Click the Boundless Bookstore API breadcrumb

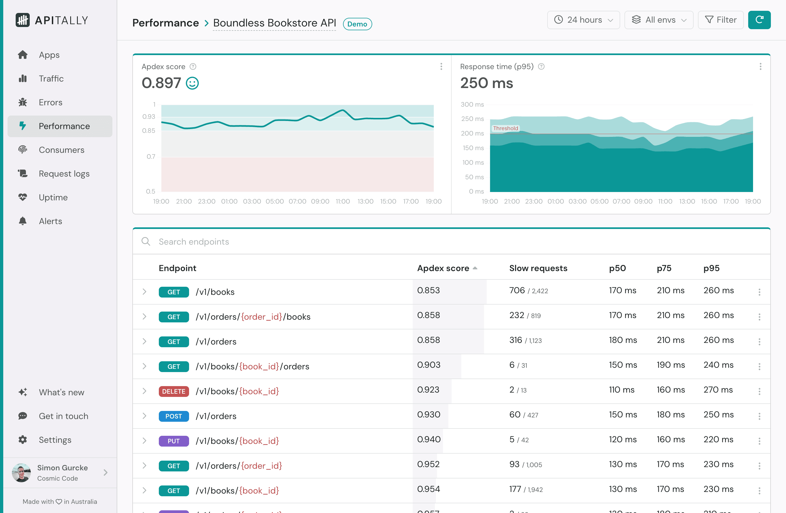tap(274, 23)
